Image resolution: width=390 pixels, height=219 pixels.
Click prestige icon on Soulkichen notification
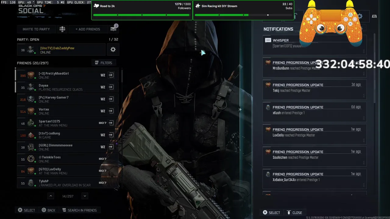(x=268, y=152)
